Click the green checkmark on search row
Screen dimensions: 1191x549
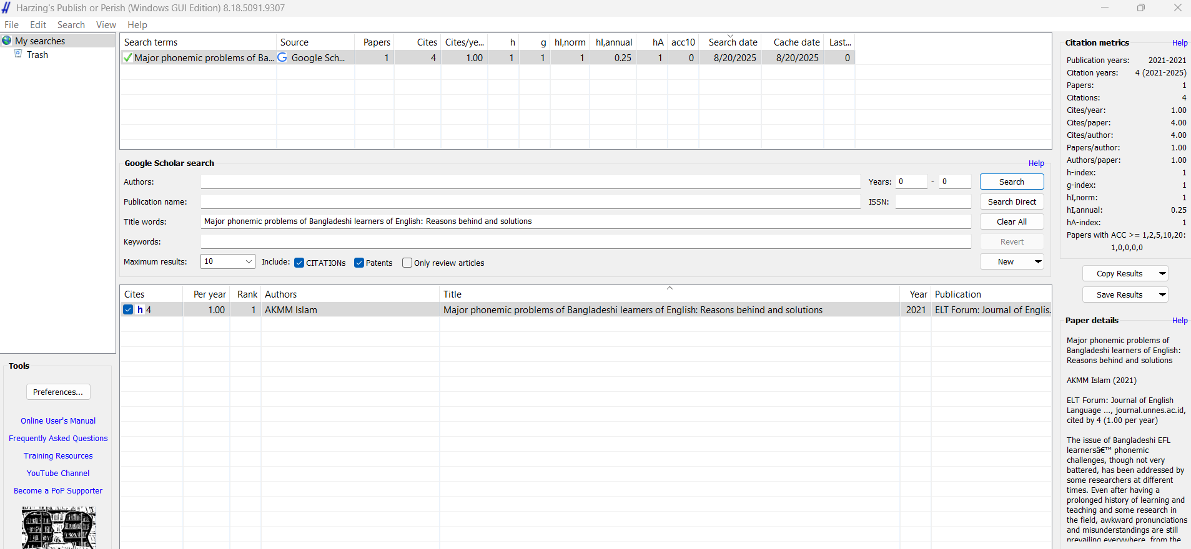(127, 58)
